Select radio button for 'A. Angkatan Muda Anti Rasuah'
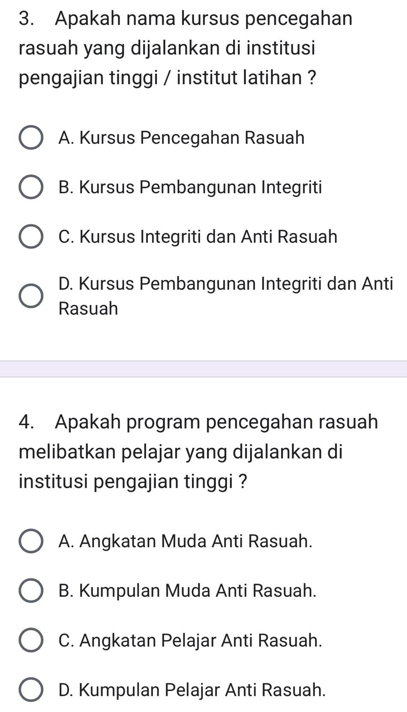 31,541
